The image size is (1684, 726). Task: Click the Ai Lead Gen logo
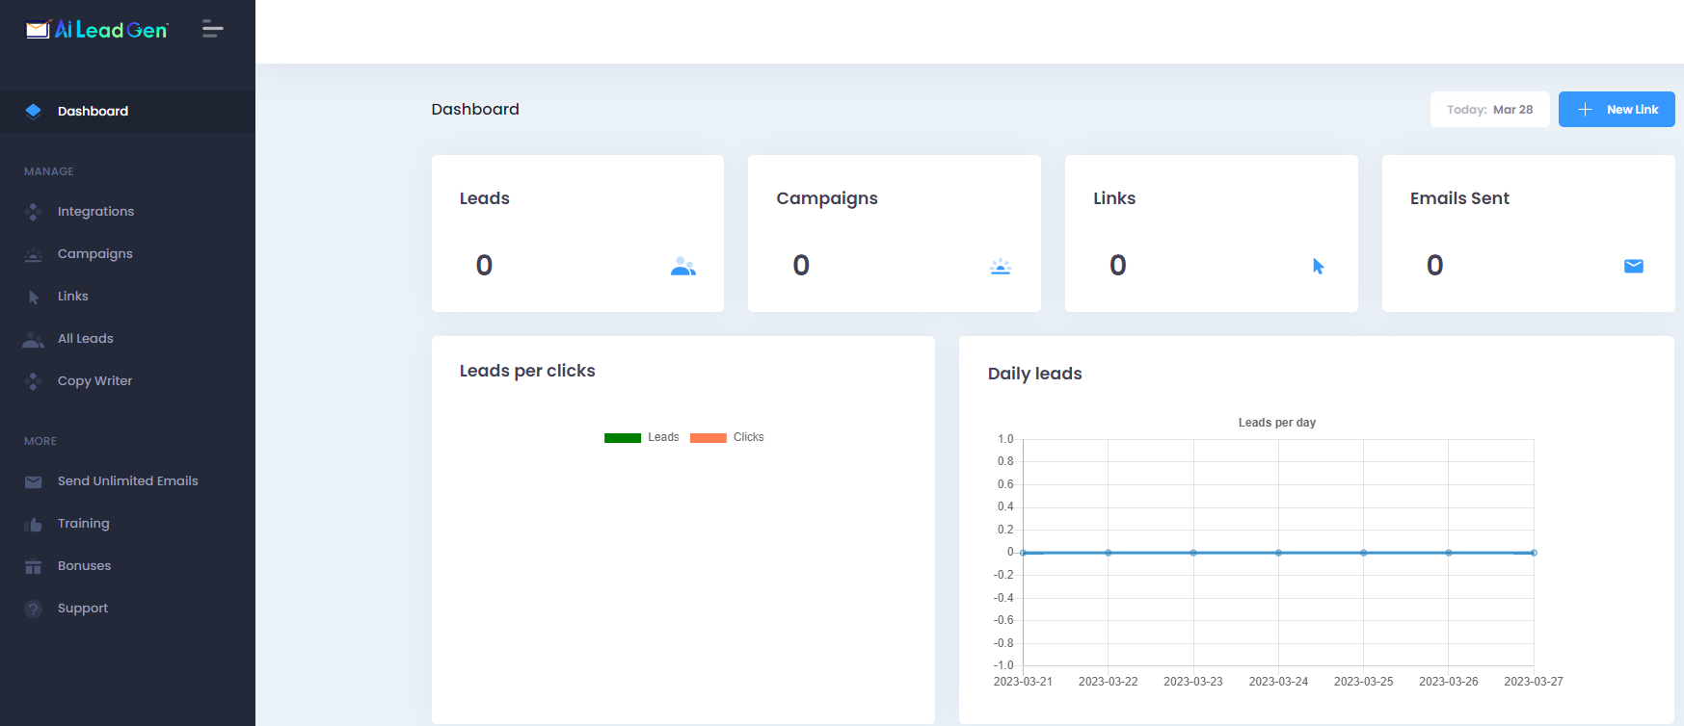click(x=96, y=30)
